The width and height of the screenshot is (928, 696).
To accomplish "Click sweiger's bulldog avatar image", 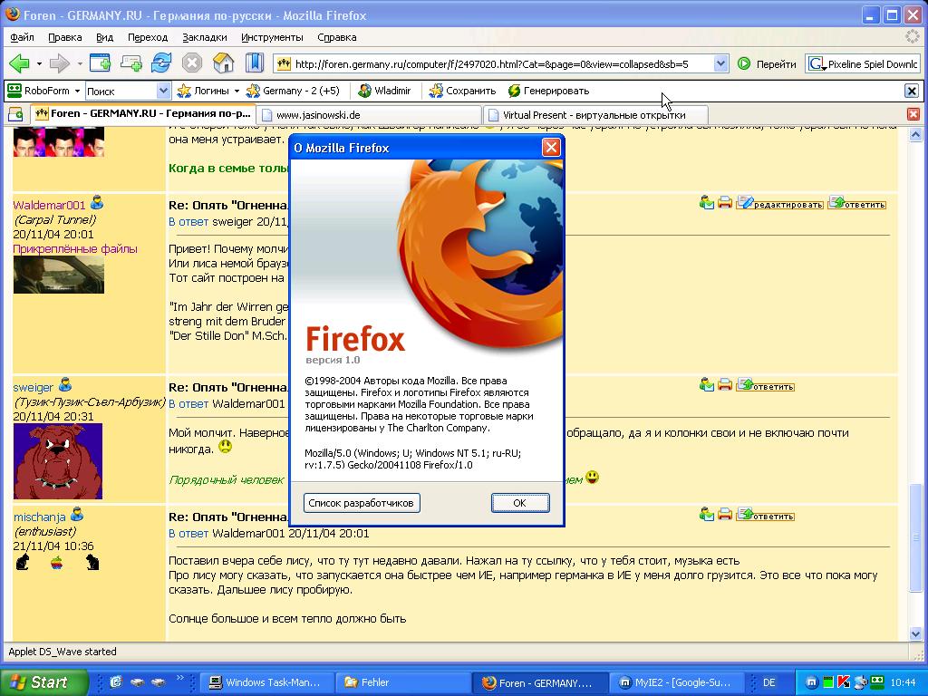I will pyautogui.click(x=58, y=461).
